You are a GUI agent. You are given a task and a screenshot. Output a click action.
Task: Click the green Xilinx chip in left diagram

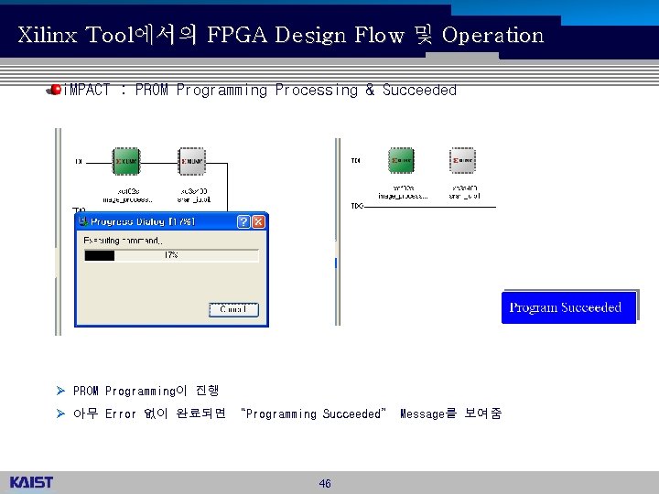point(126,161)
